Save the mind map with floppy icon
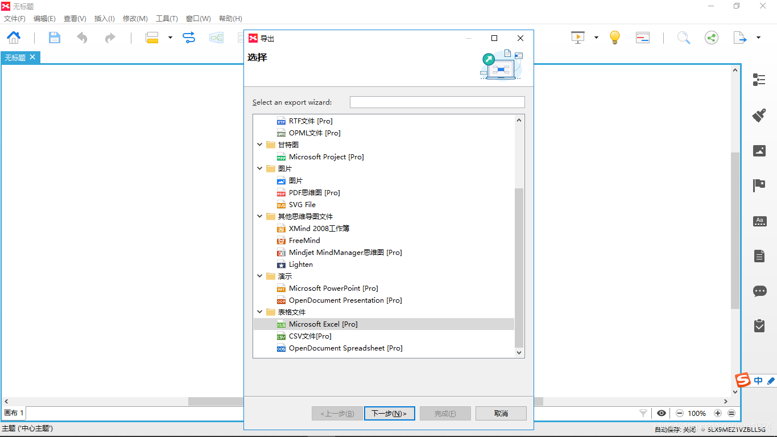 [54, 38]
